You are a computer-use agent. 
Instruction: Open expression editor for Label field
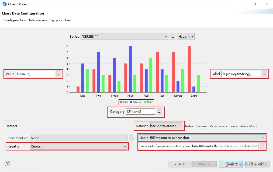pyautogui.click(x=264, y=74)
